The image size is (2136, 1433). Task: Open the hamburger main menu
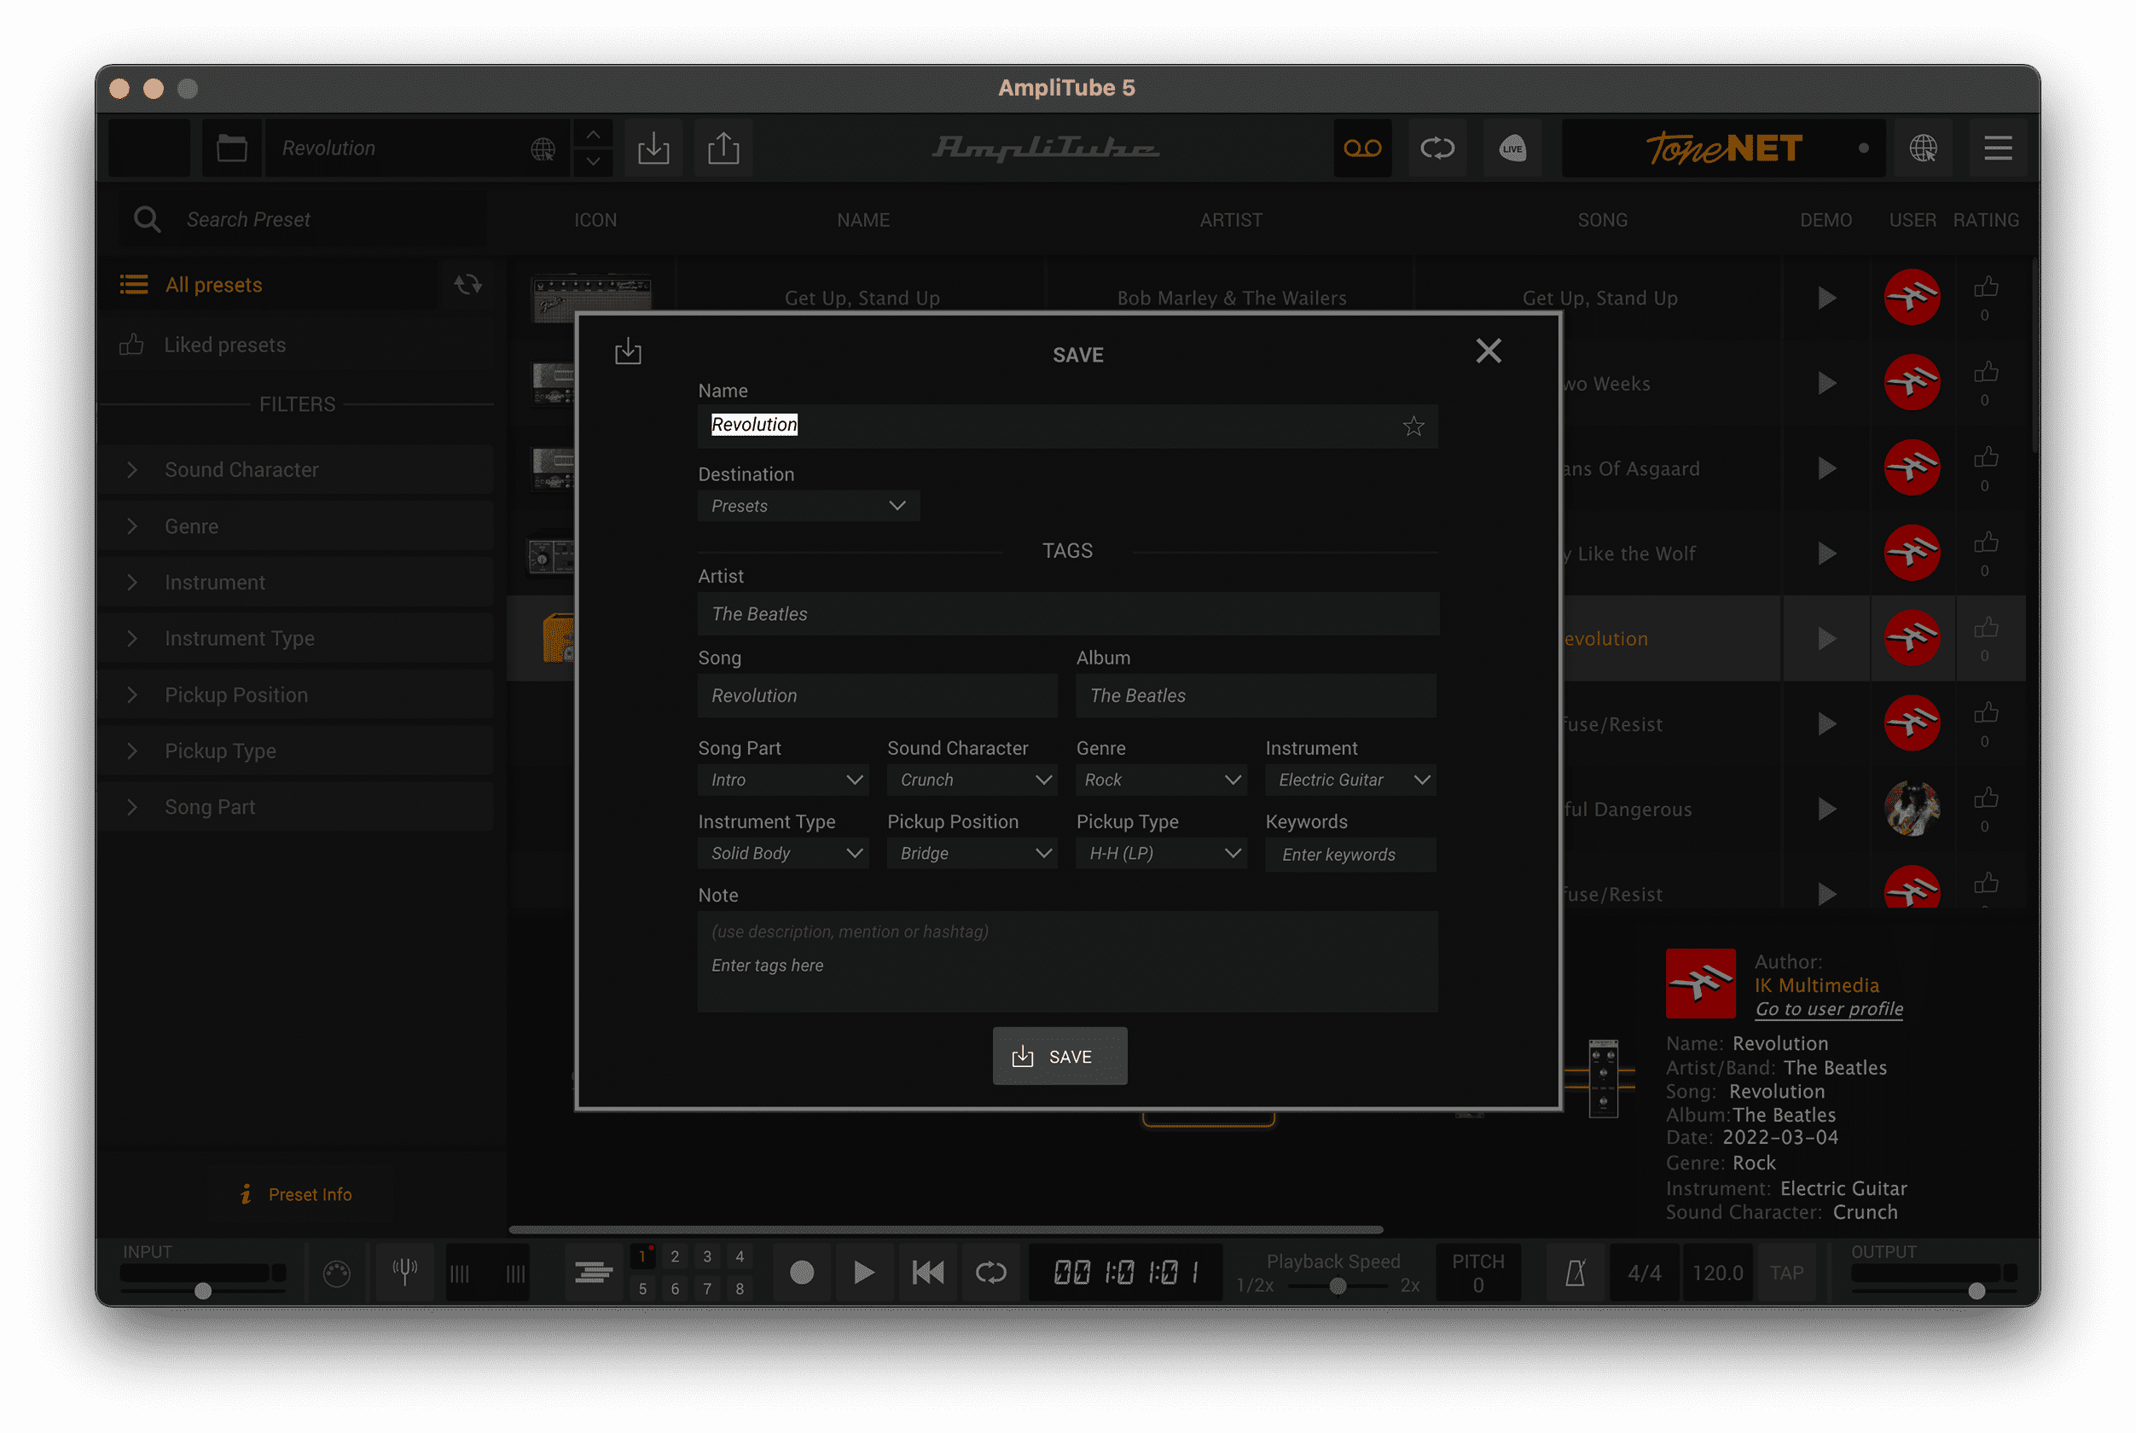(x=1997, y=148)
